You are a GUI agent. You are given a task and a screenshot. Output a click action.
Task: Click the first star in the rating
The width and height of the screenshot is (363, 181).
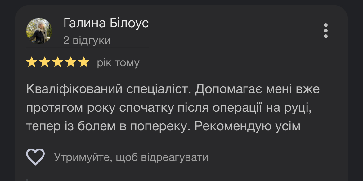32,62
